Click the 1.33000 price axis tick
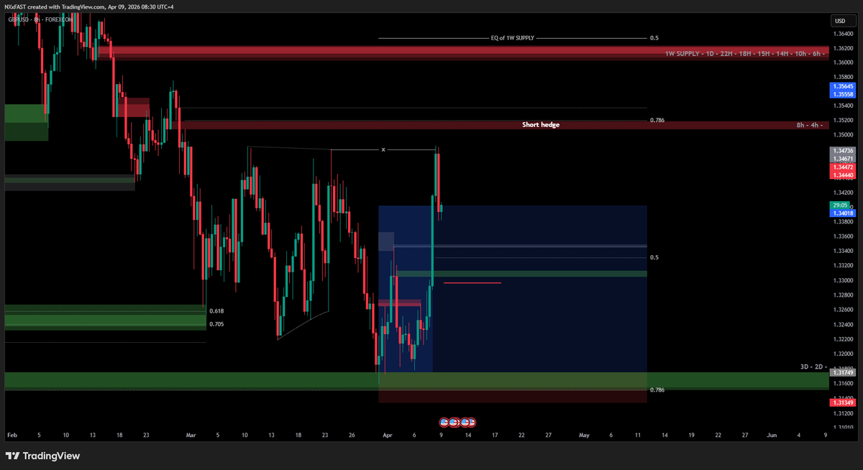Screen dimensions: 863x470 (x=844, y=280)
